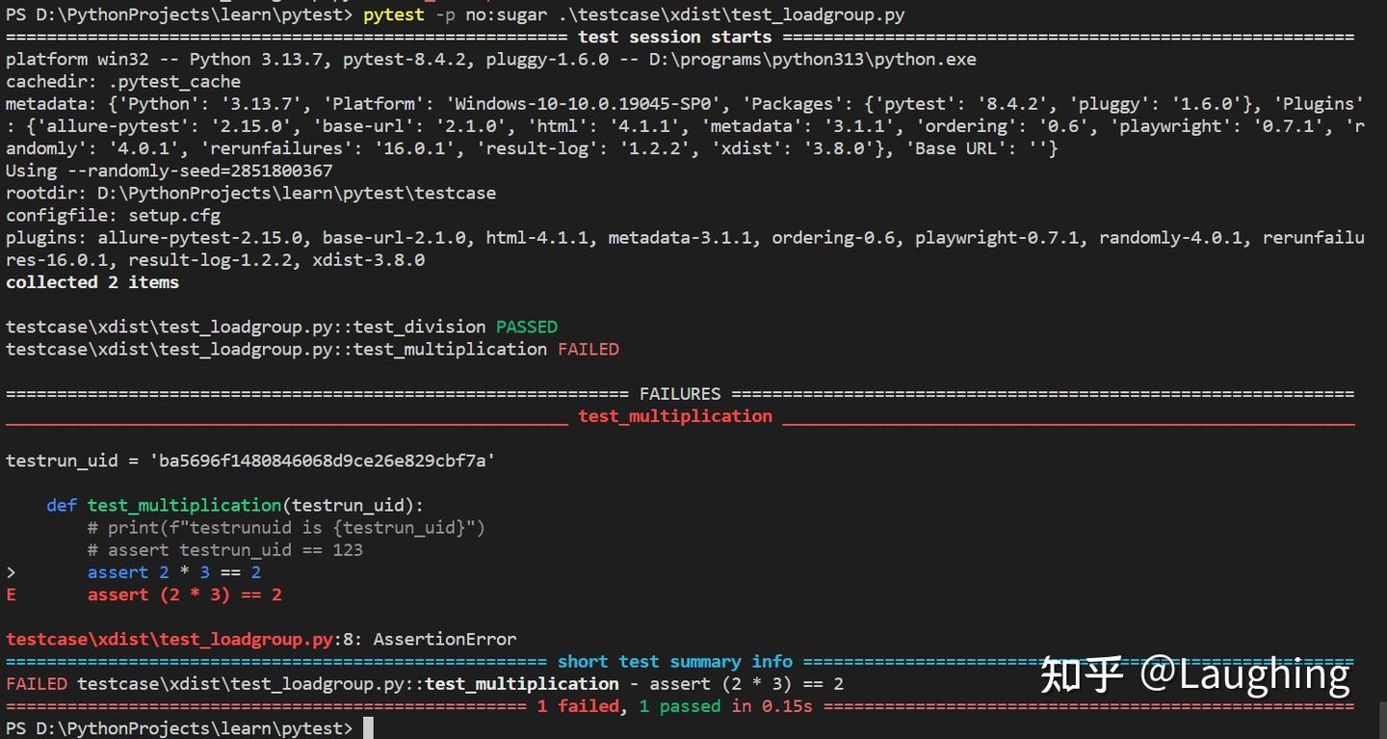Click the FAILED status of test_multiplication
1387x739 pixels.
[588, 349]
